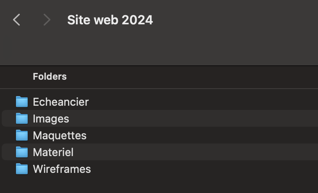This screenshot has width=318, height=193.
Task: Click the Images folder name
Action: (x=51, y=119)
